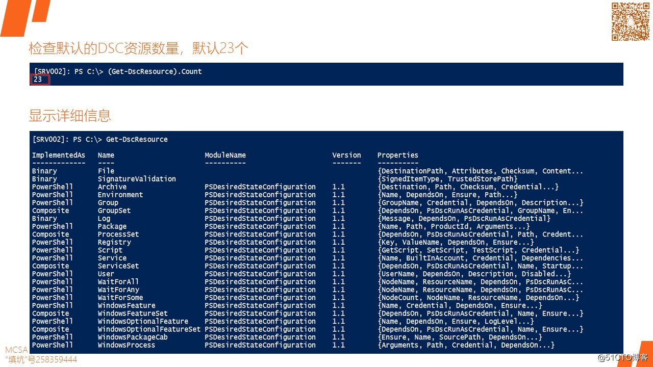Click '{Key, ValueName, DependsOn, Ensure...}' properties
Image resolution: width=653 pixels, height=367 pixels.
coord(456,242)
